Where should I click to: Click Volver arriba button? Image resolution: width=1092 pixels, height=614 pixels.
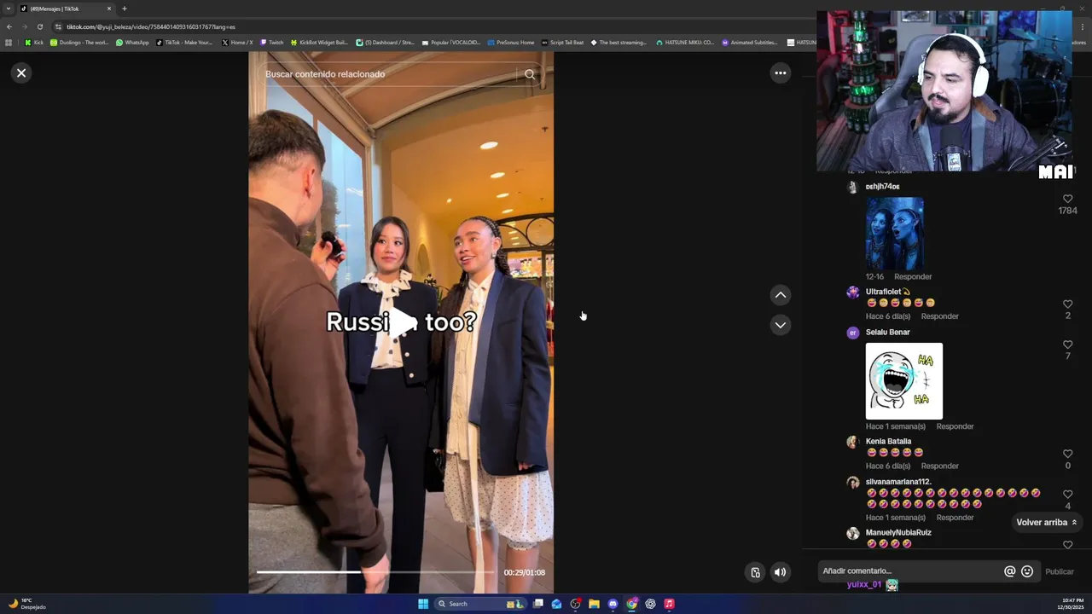(x=1047, y=522)
